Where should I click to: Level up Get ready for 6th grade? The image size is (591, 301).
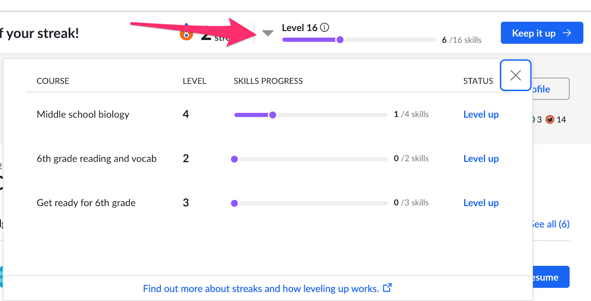(481, 203)
